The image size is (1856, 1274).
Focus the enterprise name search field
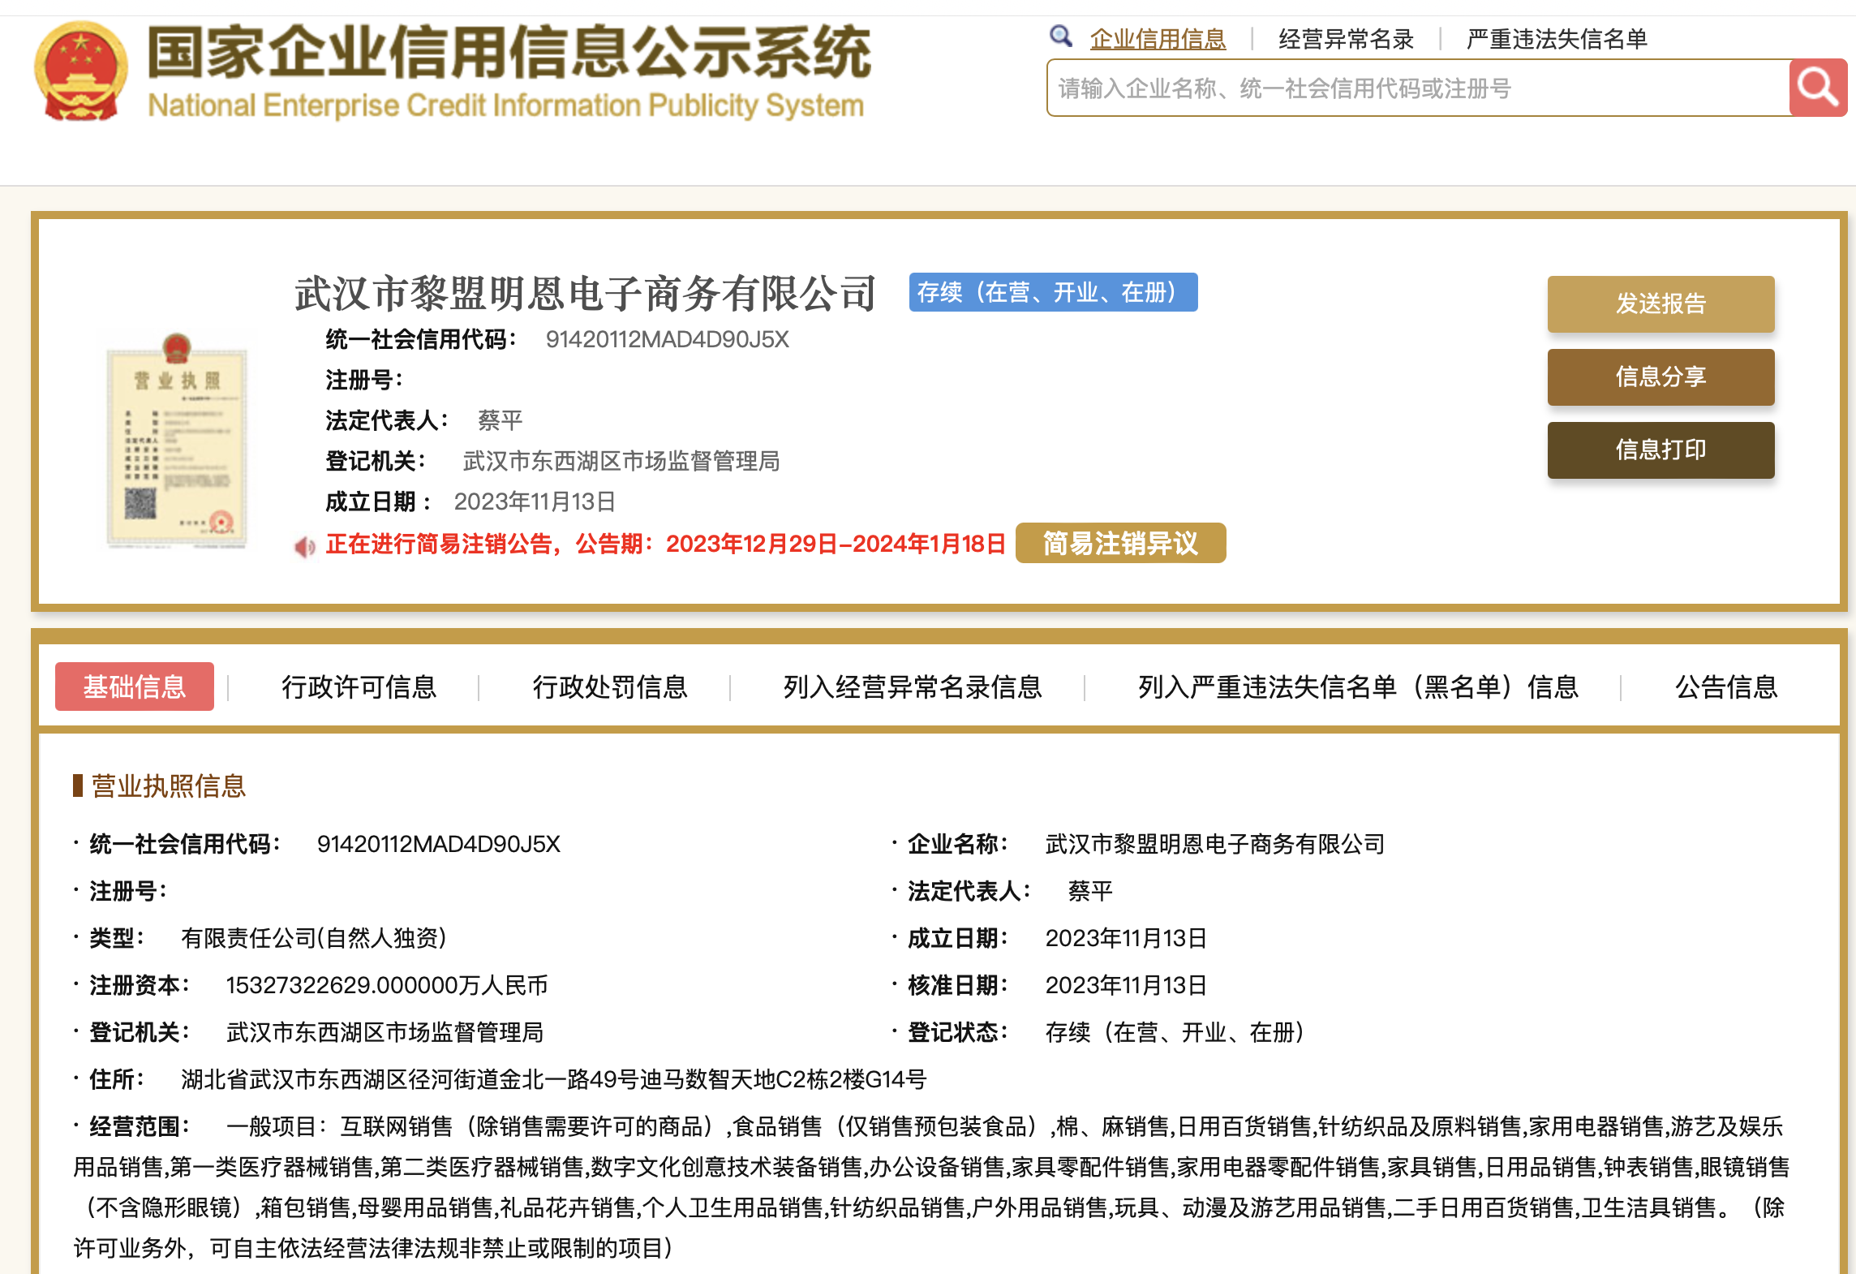pos(1418,88)
